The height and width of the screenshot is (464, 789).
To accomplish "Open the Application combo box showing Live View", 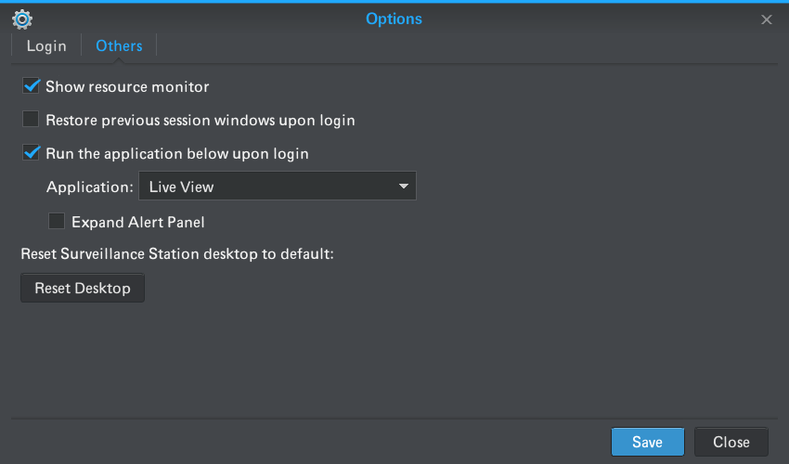I will (x=278, y=186).
